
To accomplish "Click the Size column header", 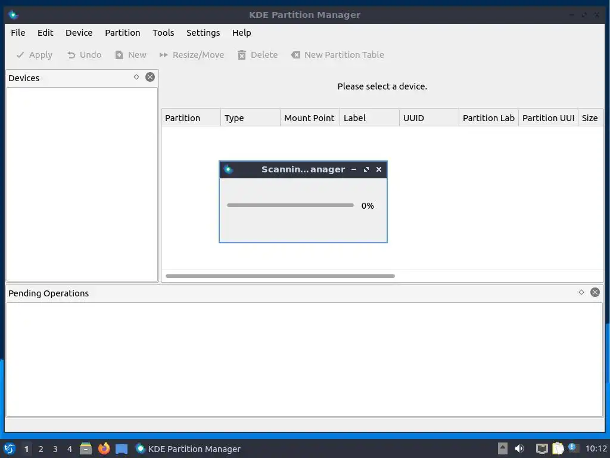I will tap(590, 118).
